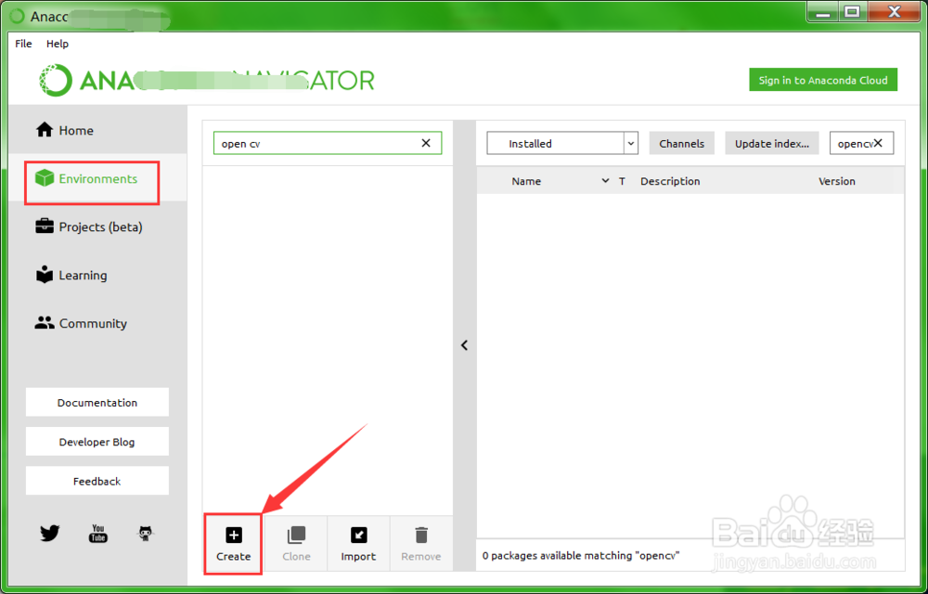Click Update index... button
928x594 pixels.
772,143
